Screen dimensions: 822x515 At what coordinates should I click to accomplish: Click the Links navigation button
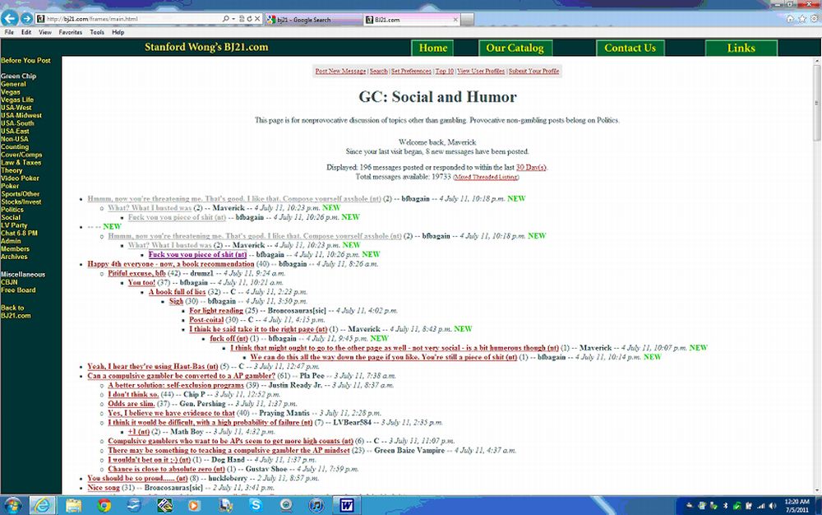point(741,48)
